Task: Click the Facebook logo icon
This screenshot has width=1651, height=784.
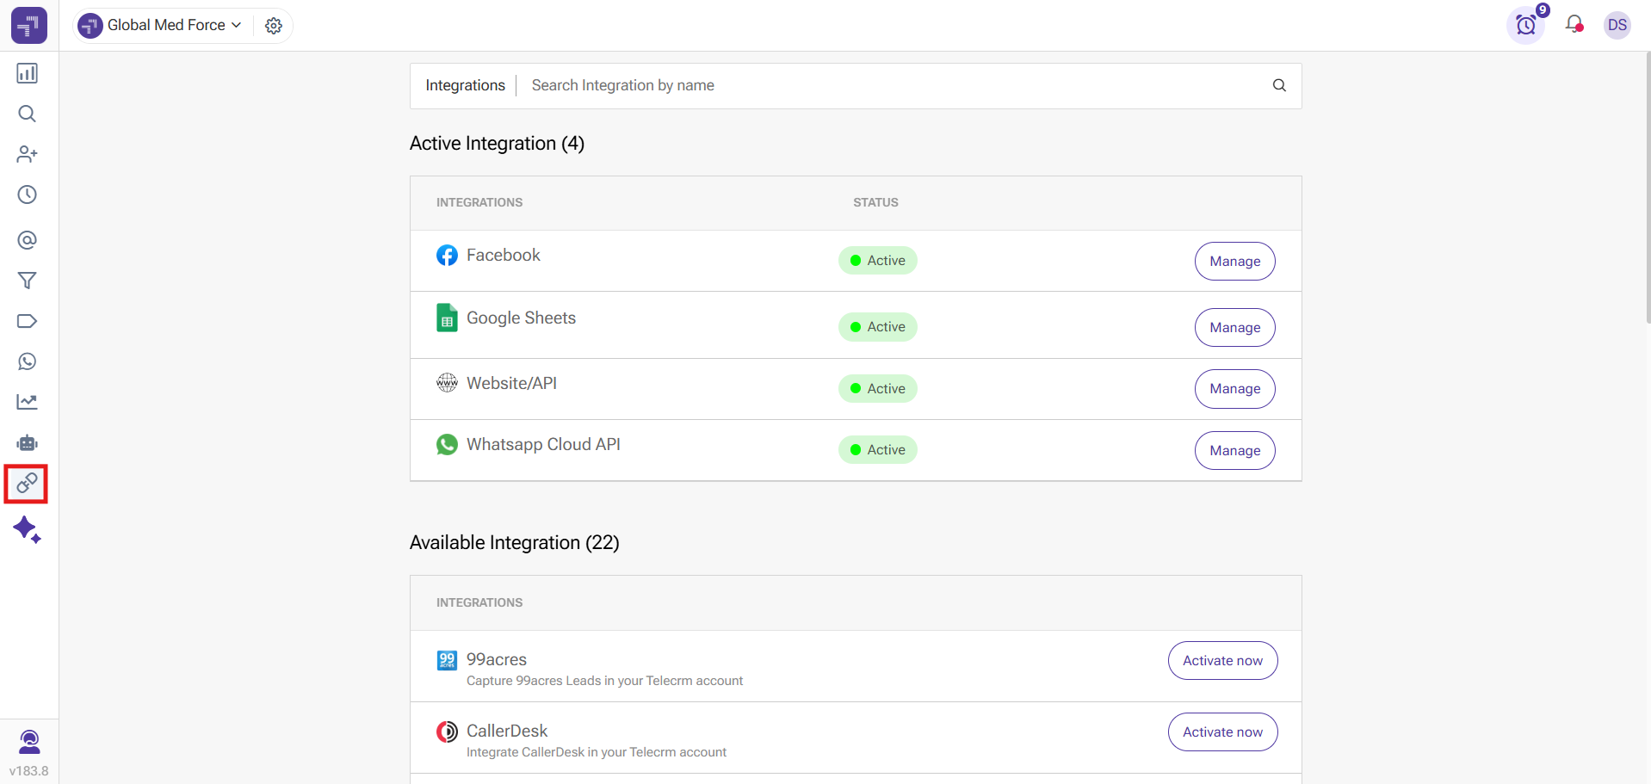Action: [447, 256]
